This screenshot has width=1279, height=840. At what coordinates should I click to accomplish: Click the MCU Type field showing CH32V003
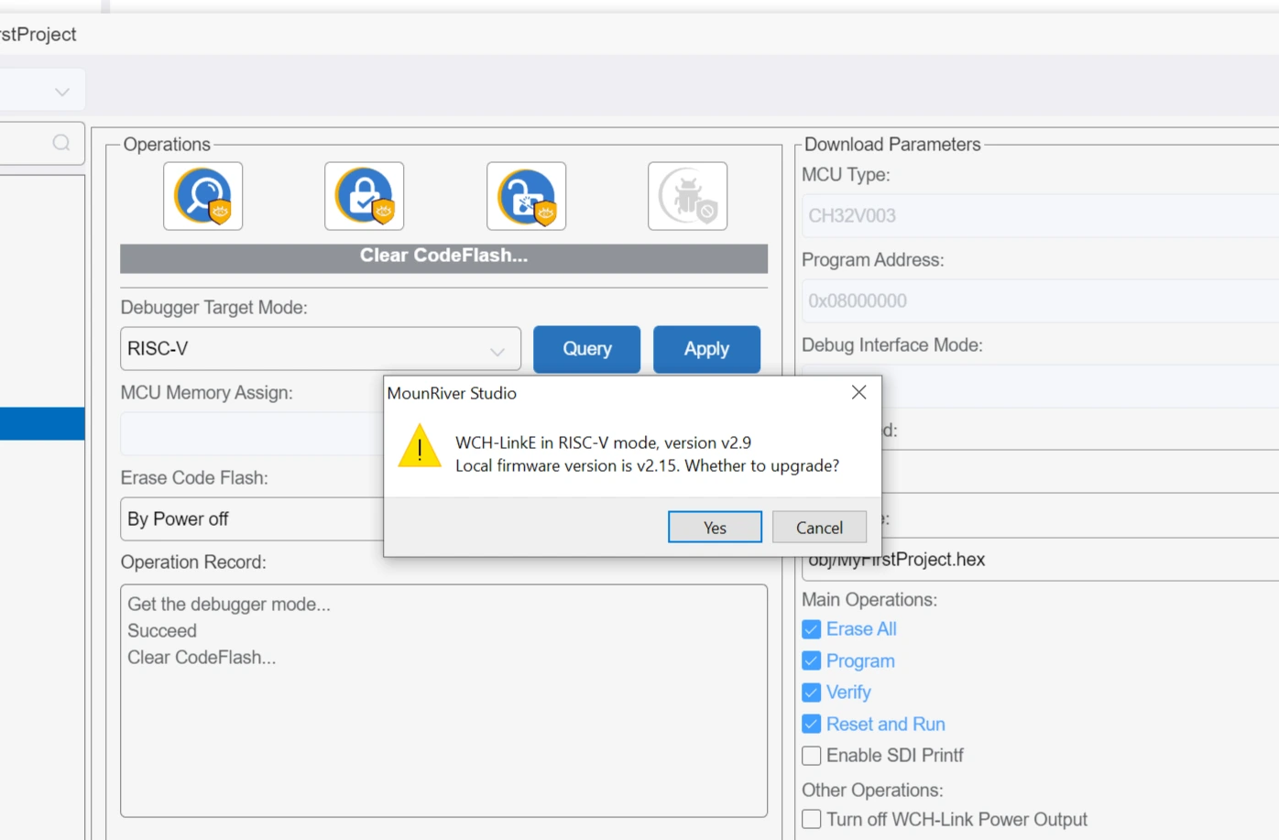1040,216
